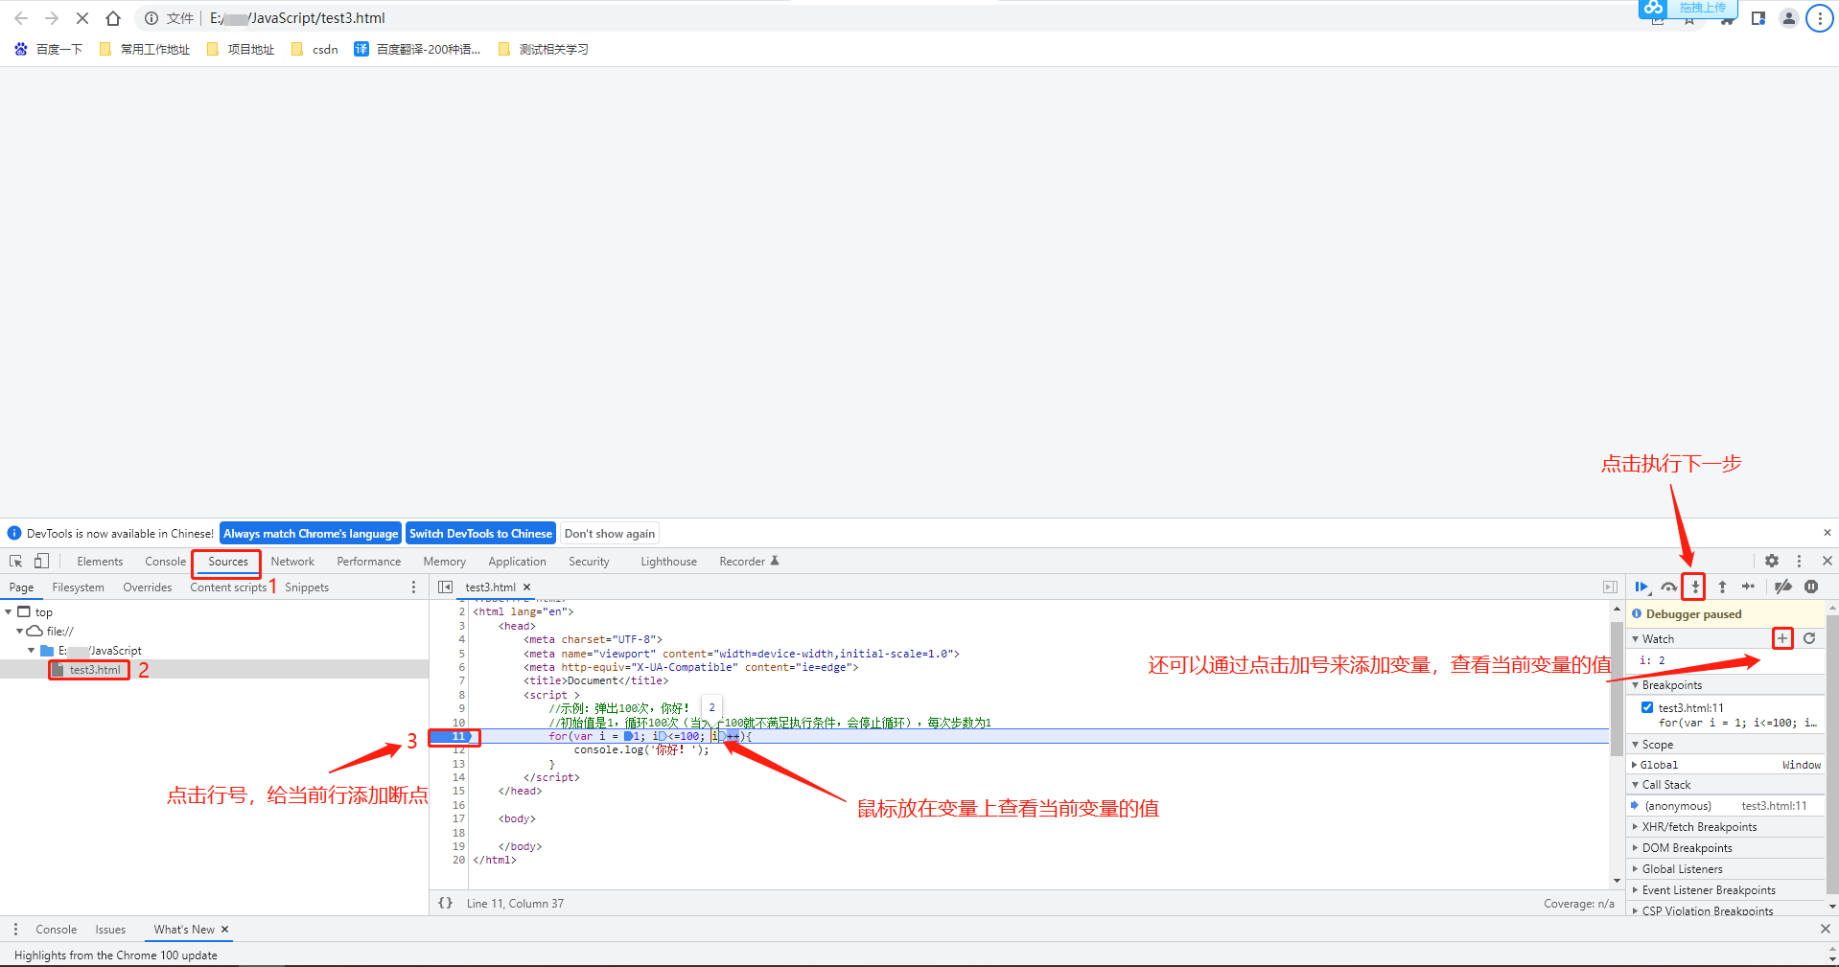
Task: Toggle device toolbar emulation
Action: coord(41,562)
